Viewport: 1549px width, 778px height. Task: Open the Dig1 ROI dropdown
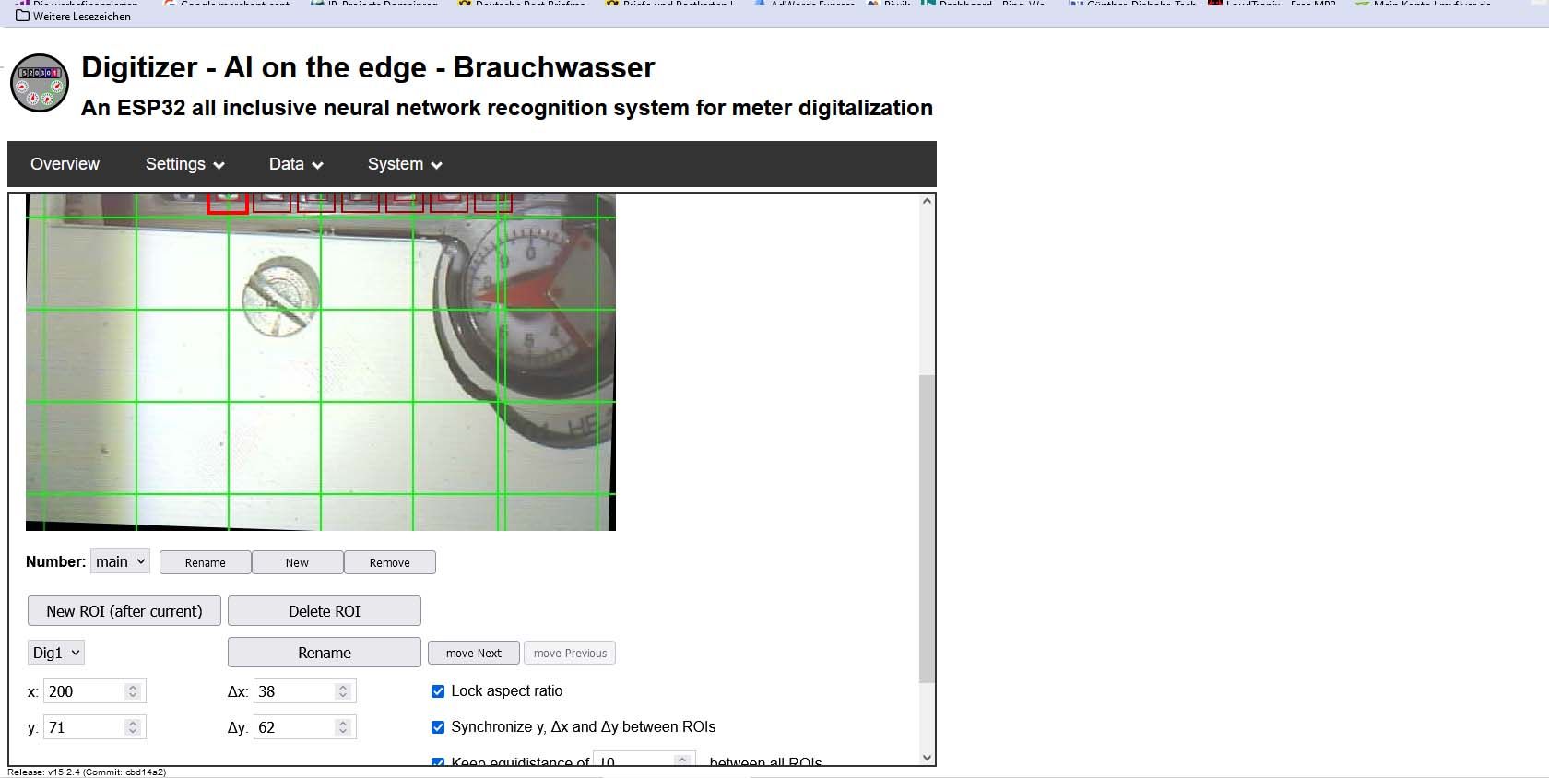tap(56, 653)
